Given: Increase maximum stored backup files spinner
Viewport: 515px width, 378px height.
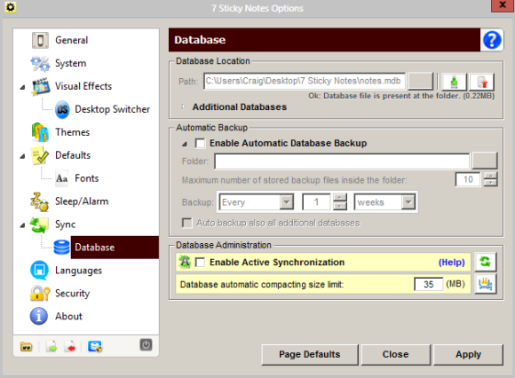Looking at the screenshot, I should 490,176.
